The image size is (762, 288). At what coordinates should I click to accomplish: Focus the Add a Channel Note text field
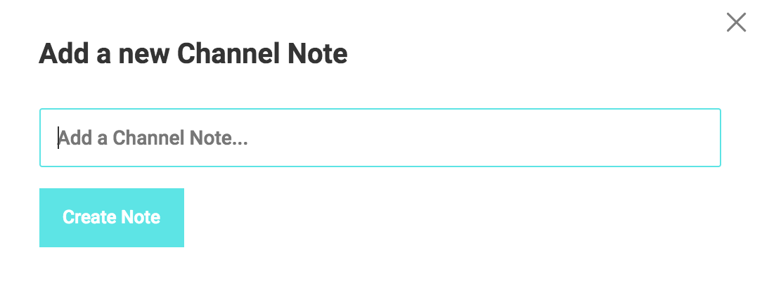pos(380,138)
